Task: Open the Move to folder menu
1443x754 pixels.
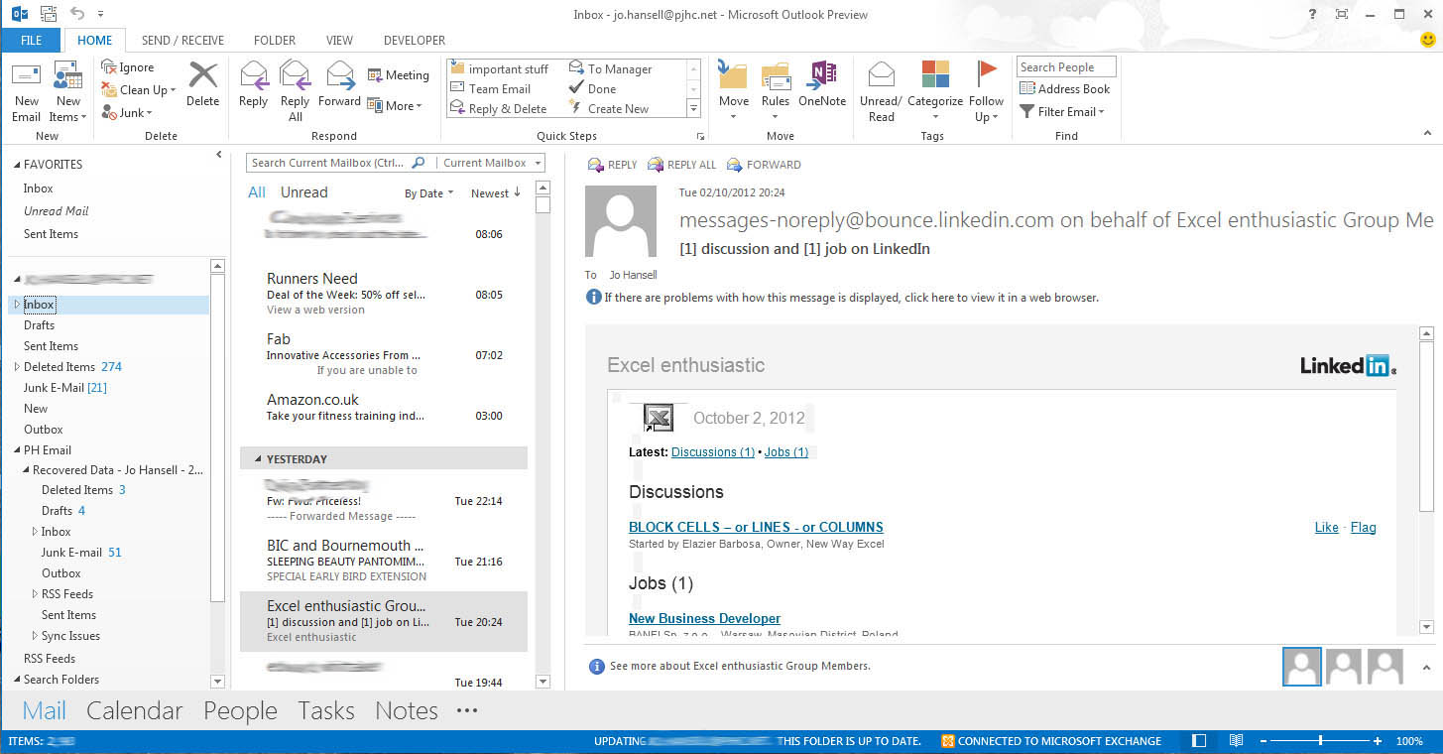Action: coord(734,90)
